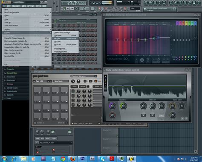This screenshot has width=202, height=162.
Task: Click the Windows Start button
Action: tap(4, 159)
